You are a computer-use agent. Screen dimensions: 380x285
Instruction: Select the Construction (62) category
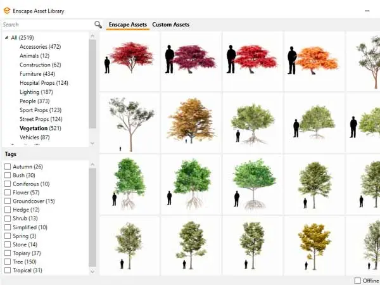(x=41, y=65)
